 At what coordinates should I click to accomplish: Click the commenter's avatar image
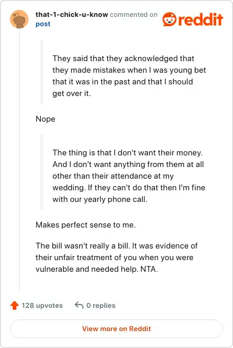(x=19, y=19)
